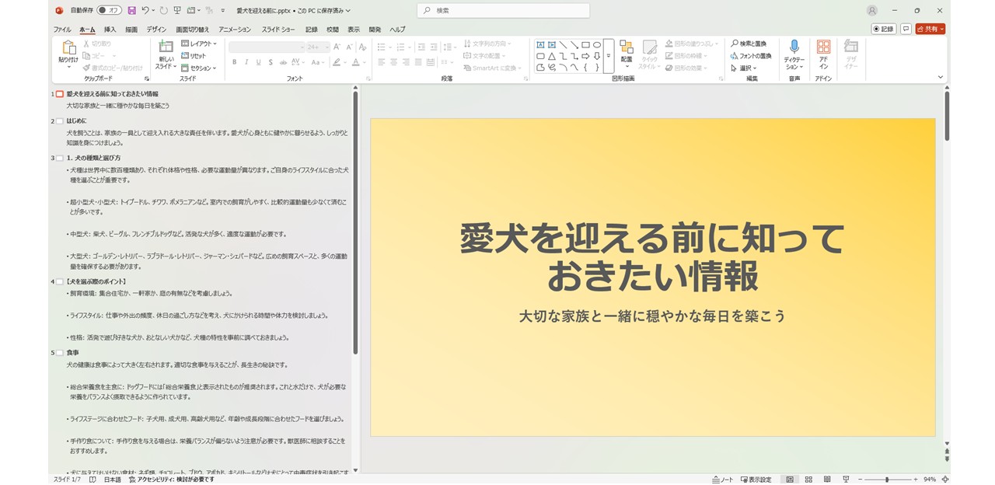Open Transitions (画面切り替え) tab
This screenshot has height=485, width=995.
coord(192,29)
